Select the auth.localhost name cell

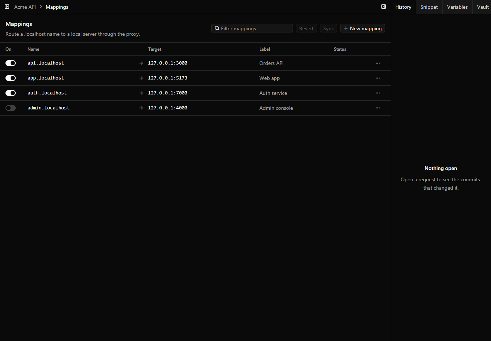point(47,93)
